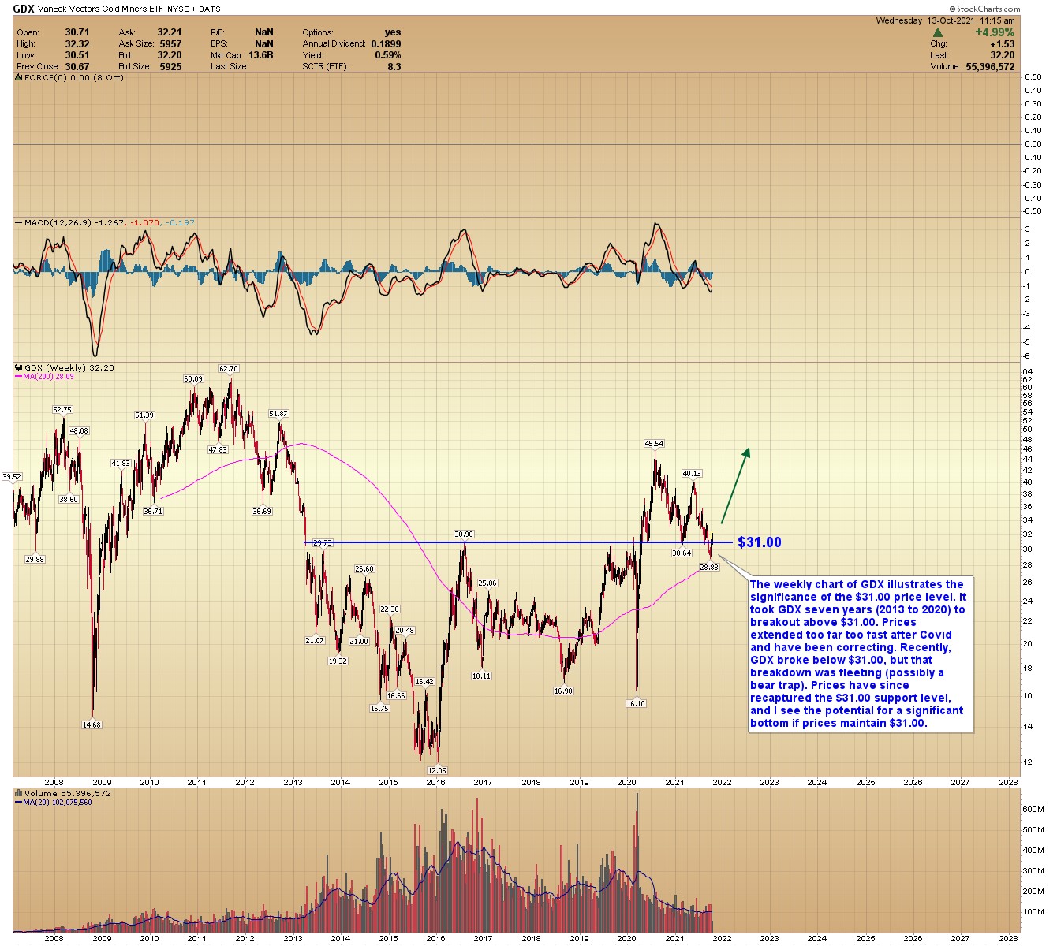
Task: Click the +4.99% percent change value
Action: coord(995,32)
